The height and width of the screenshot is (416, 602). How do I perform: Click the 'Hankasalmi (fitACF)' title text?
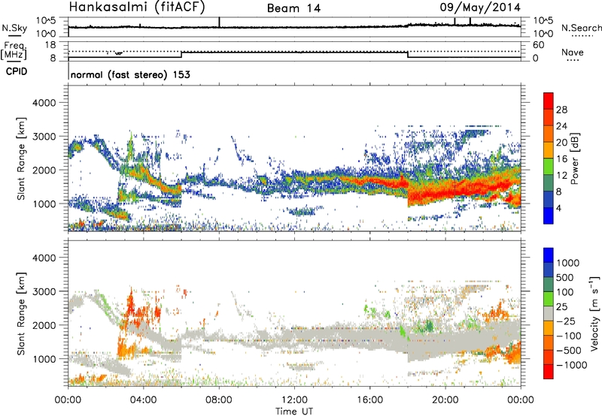click(x=138, y=7)
